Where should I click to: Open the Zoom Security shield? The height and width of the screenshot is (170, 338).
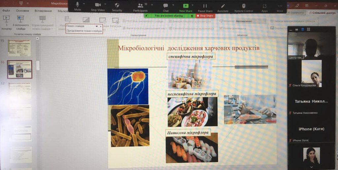click(x=117, y=6)
